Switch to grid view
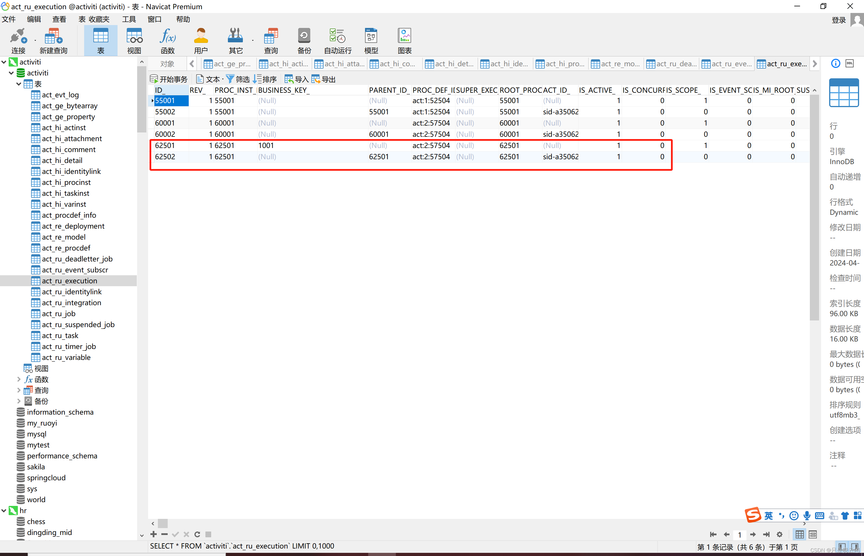The height and width of the screenshot is (556, 864). 800,534
